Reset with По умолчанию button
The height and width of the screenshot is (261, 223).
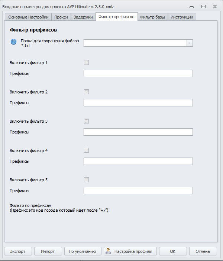point(83,251)
